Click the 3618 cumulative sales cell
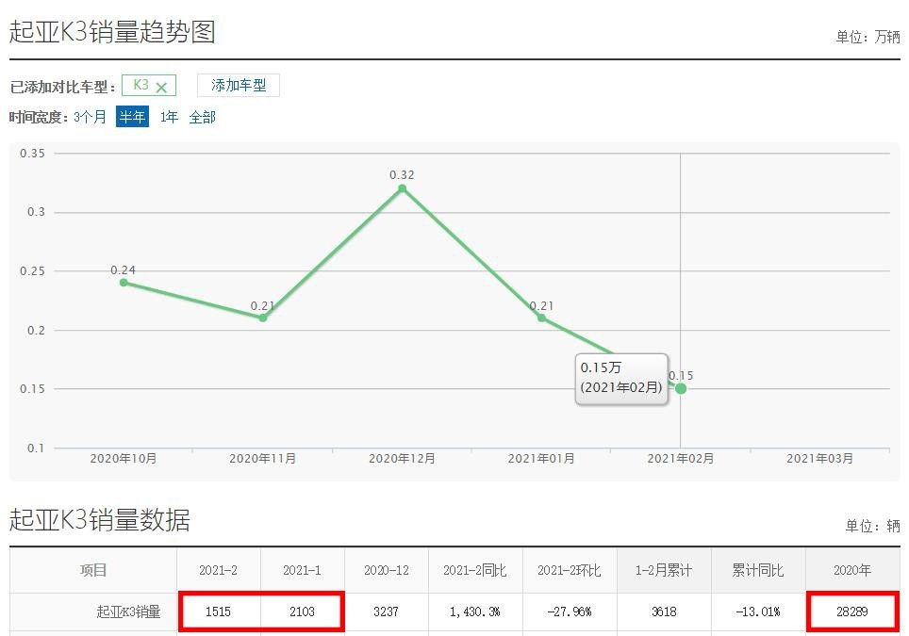 pos(664,612)
